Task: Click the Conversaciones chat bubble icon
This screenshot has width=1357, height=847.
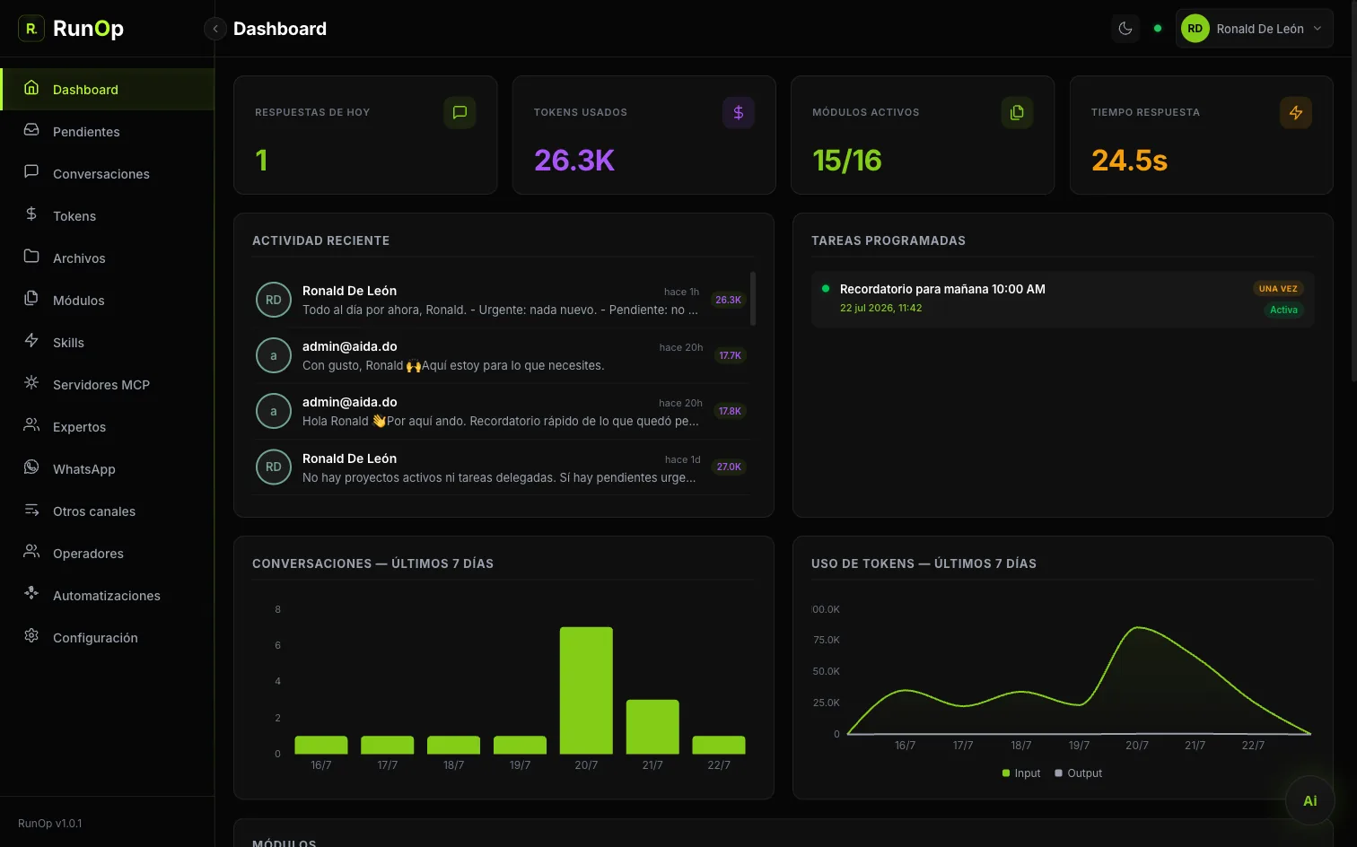Action: coord(31,172)
